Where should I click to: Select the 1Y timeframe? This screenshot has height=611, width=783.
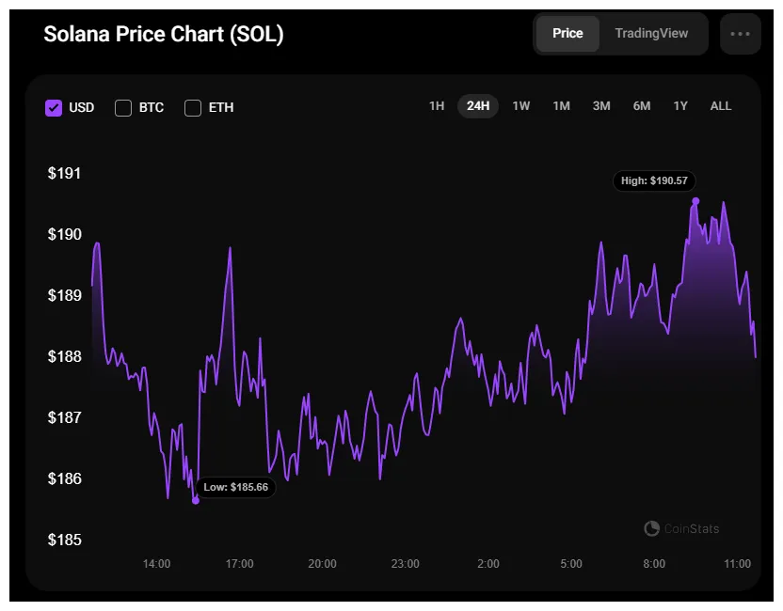680,106
